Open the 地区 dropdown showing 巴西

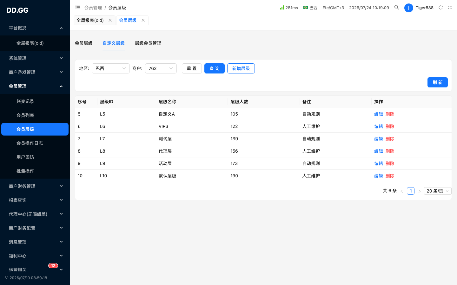coord(111,68)
